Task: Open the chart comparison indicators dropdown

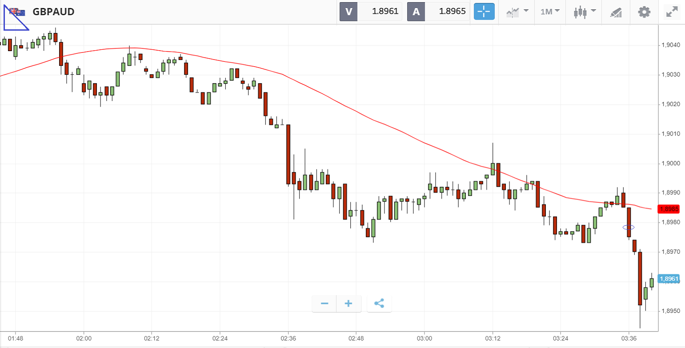Action: [x=517, y=12]
